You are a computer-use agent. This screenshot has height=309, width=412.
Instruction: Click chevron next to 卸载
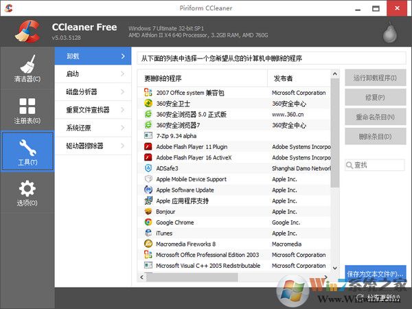(123, 56)
